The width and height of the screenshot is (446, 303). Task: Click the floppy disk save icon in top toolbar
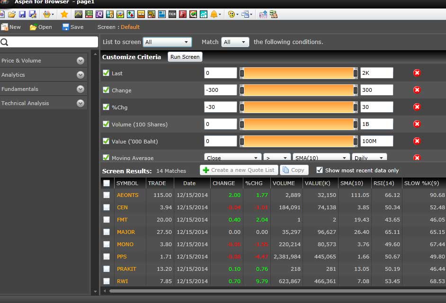coord(22,14)
